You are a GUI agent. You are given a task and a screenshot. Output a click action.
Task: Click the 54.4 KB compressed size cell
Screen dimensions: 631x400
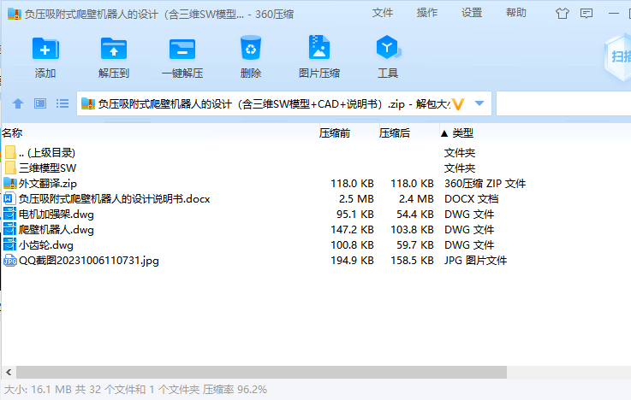(415, 214)
